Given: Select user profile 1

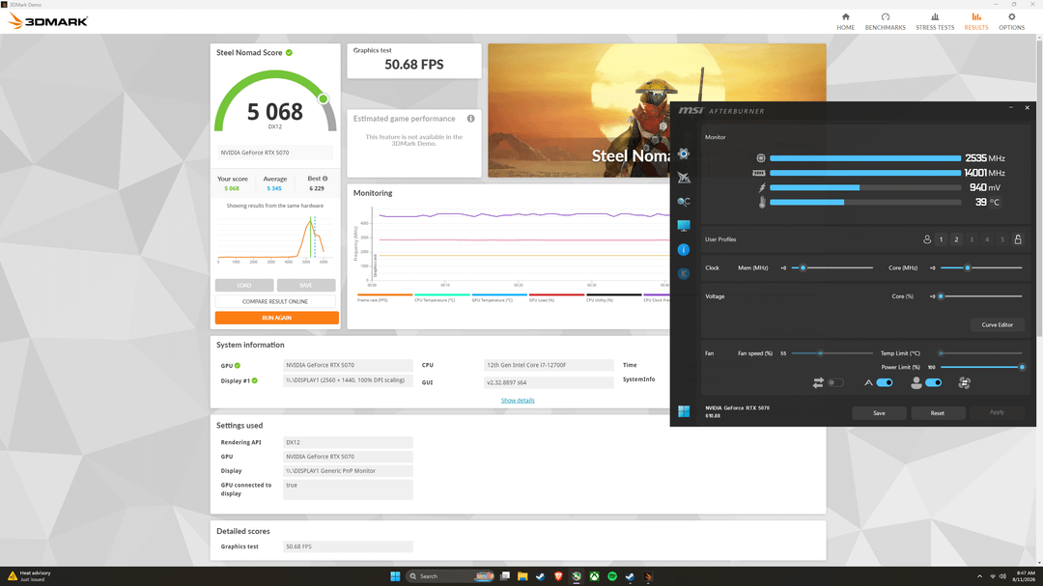Looking at the screenshot, I should (x=942, y=239).
